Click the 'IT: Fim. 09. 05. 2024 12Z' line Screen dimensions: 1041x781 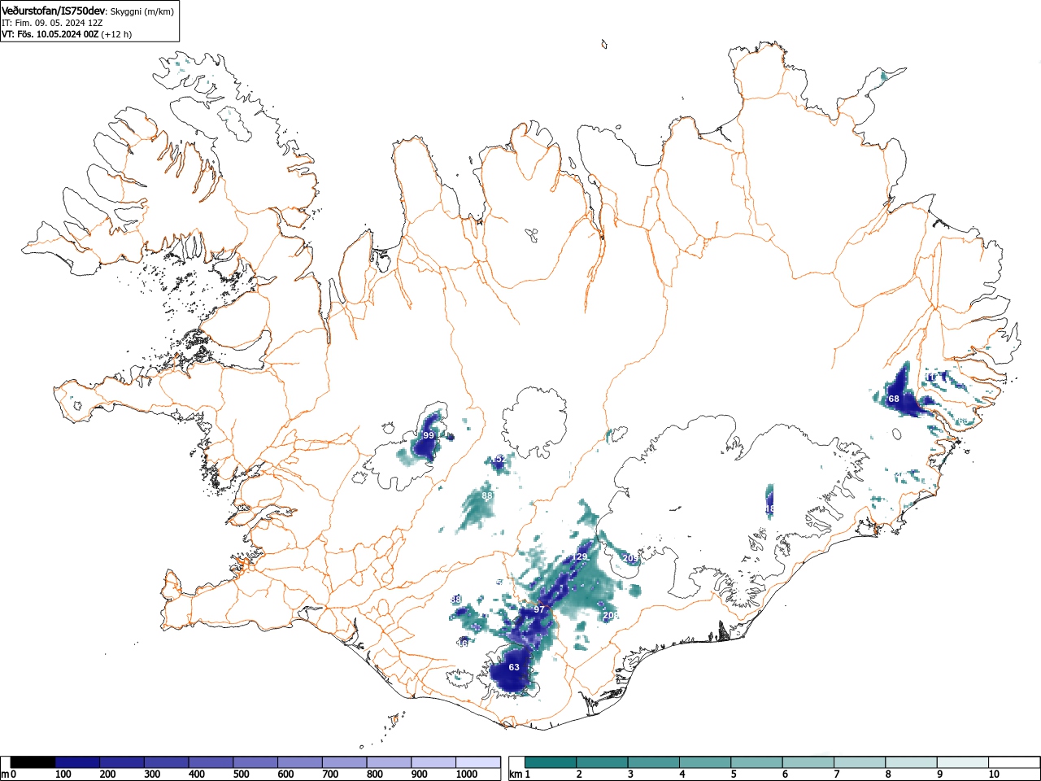[52, 23]
